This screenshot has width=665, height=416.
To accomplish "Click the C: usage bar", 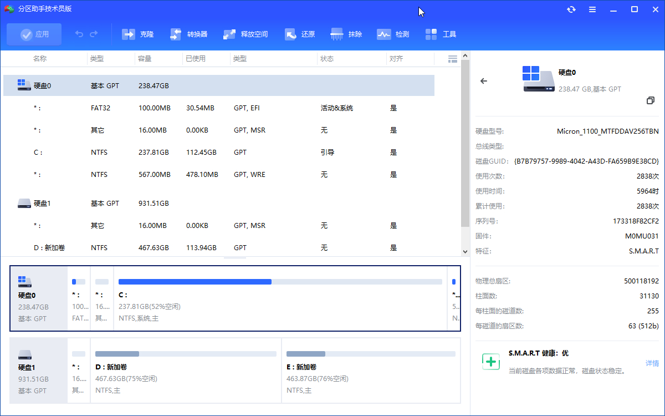I will (x=280, y=282).
